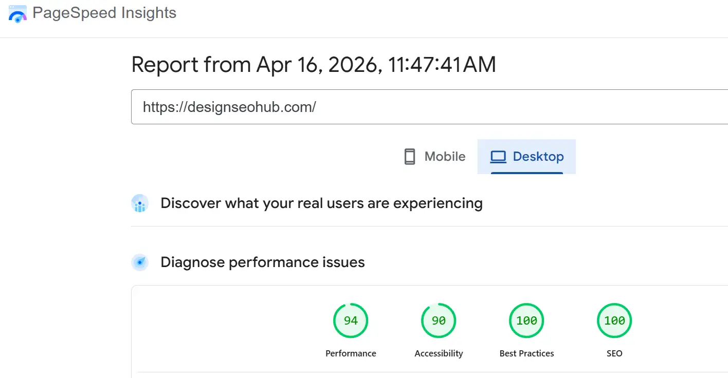Click the Performance score gauge showing 94
This screenshot has width=728, height=378.
click(351, 320)
